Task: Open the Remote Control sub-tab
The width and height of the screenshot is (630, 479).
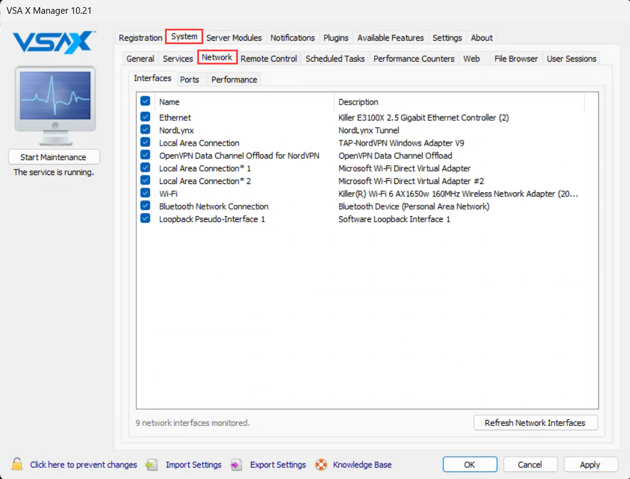Action: [x=269, y=59]
